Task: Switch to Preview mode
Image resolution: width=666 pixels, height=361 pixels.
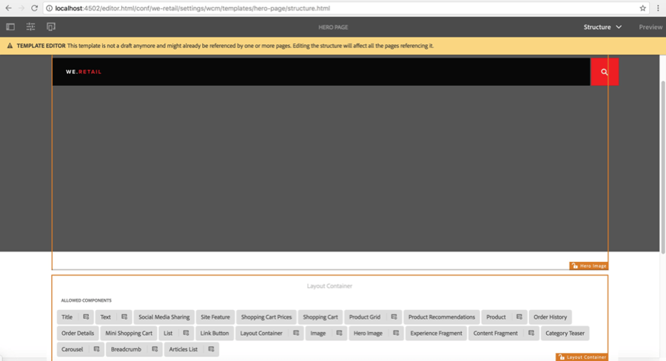Action: click(x=650, y=27)
